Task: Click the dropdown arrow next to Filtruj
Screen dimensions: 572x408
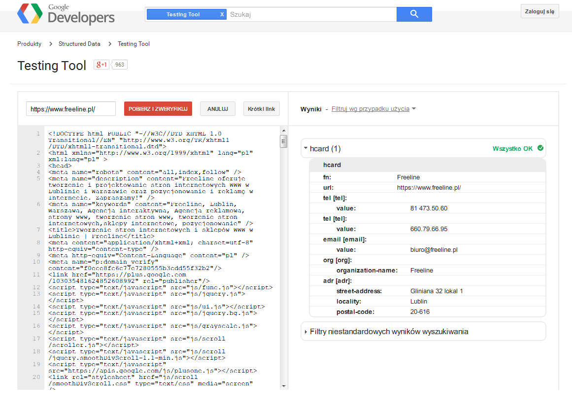Action: [414, 109]
